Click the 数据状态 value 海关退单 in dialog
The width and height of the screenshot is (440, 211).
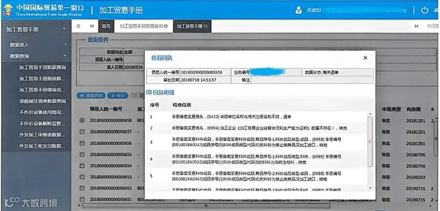coord(330,72)
